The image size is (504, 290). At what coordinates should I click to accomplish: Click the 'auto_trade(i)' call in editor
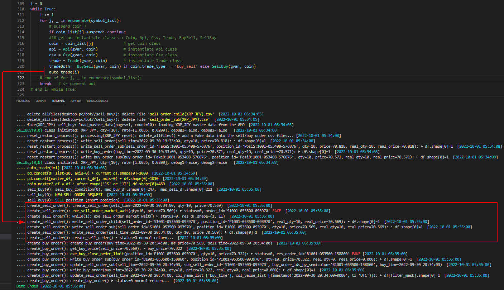point(64,72)
